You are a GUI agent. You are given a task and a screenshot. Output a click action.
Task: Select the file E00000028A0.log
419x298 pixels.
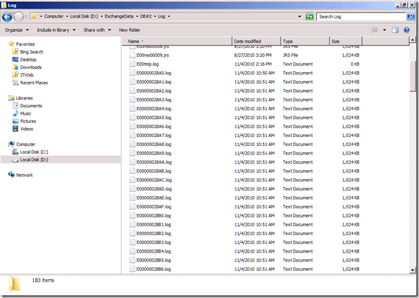154,73
